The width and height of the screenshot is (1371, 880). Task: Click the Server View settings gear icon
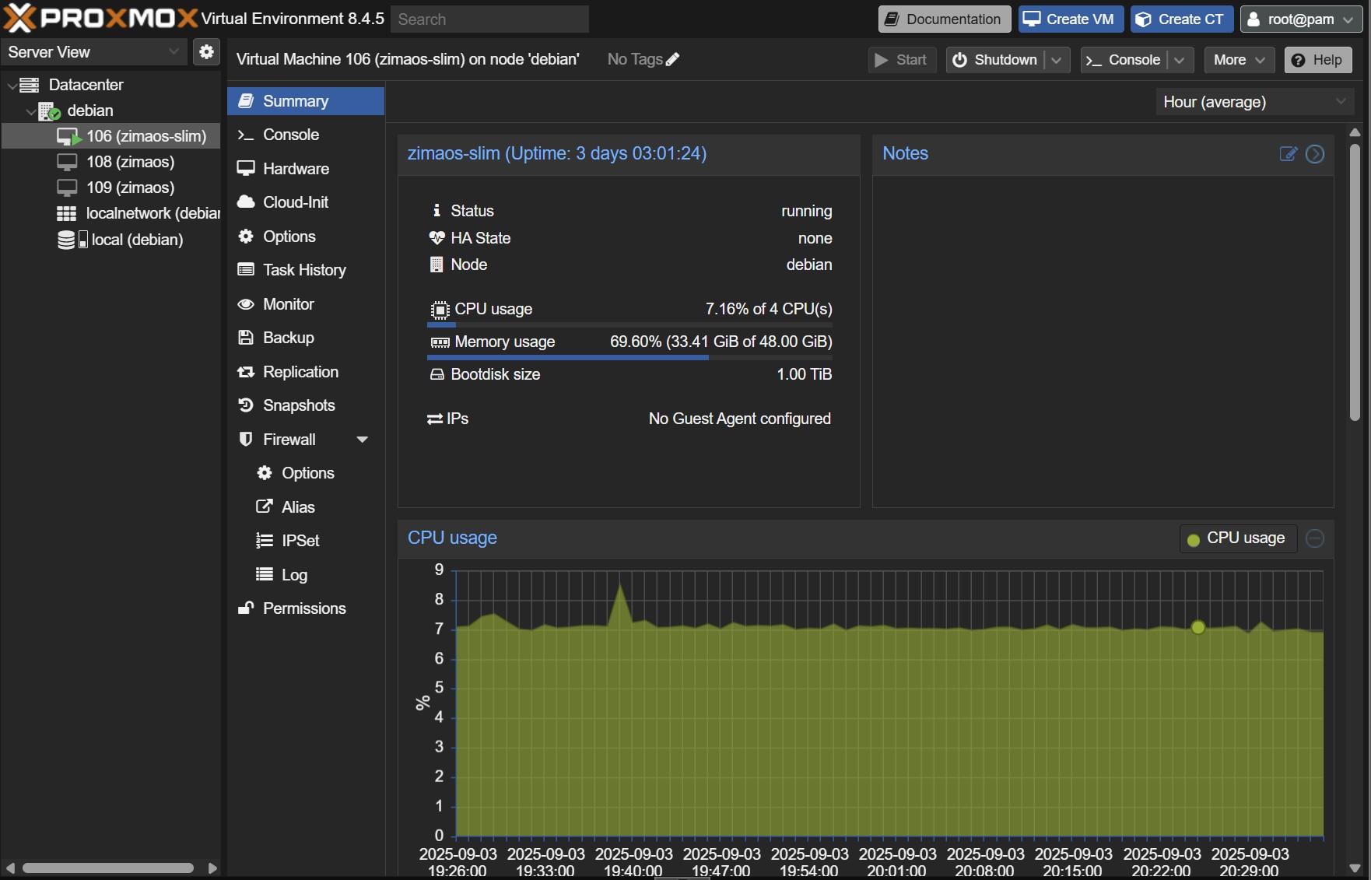pos(206,52)
